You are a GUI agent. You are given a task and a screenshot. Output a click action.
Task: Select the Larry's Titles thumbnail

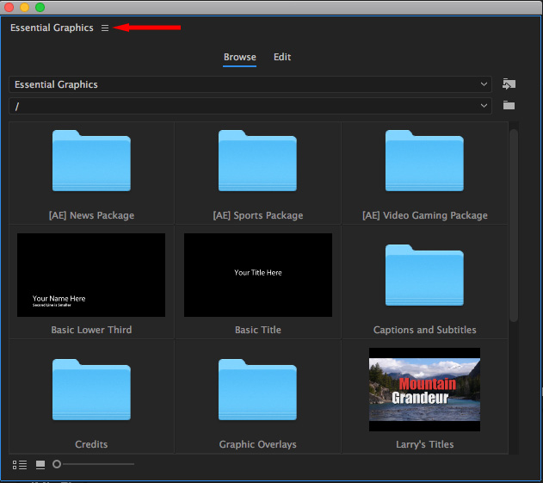point(424,389)
